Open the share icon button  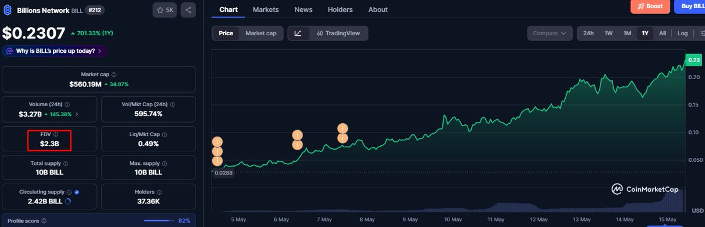tap(188, 10)
